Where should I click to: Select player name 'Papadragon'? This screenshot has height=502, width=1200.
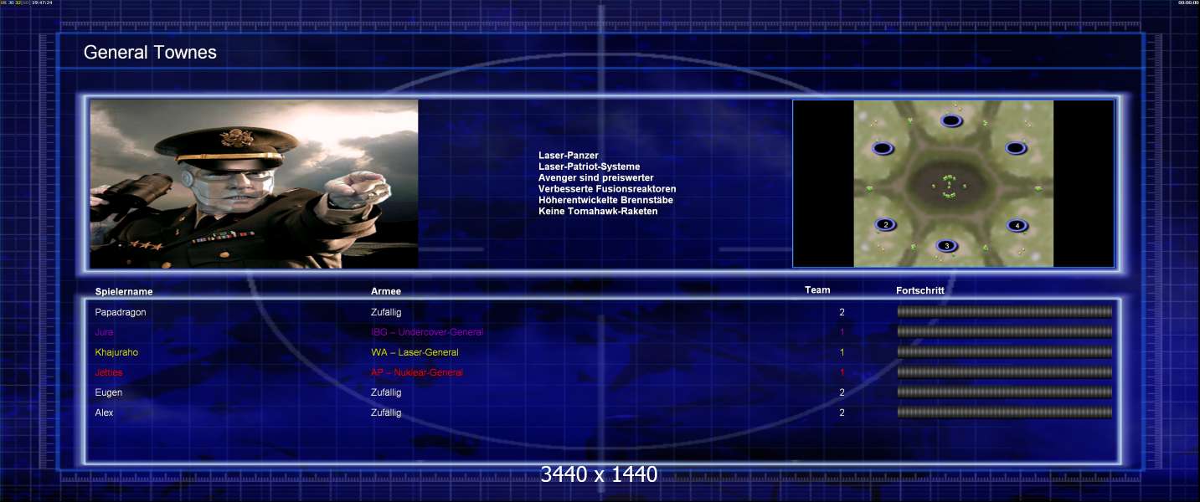pos(121,312)
